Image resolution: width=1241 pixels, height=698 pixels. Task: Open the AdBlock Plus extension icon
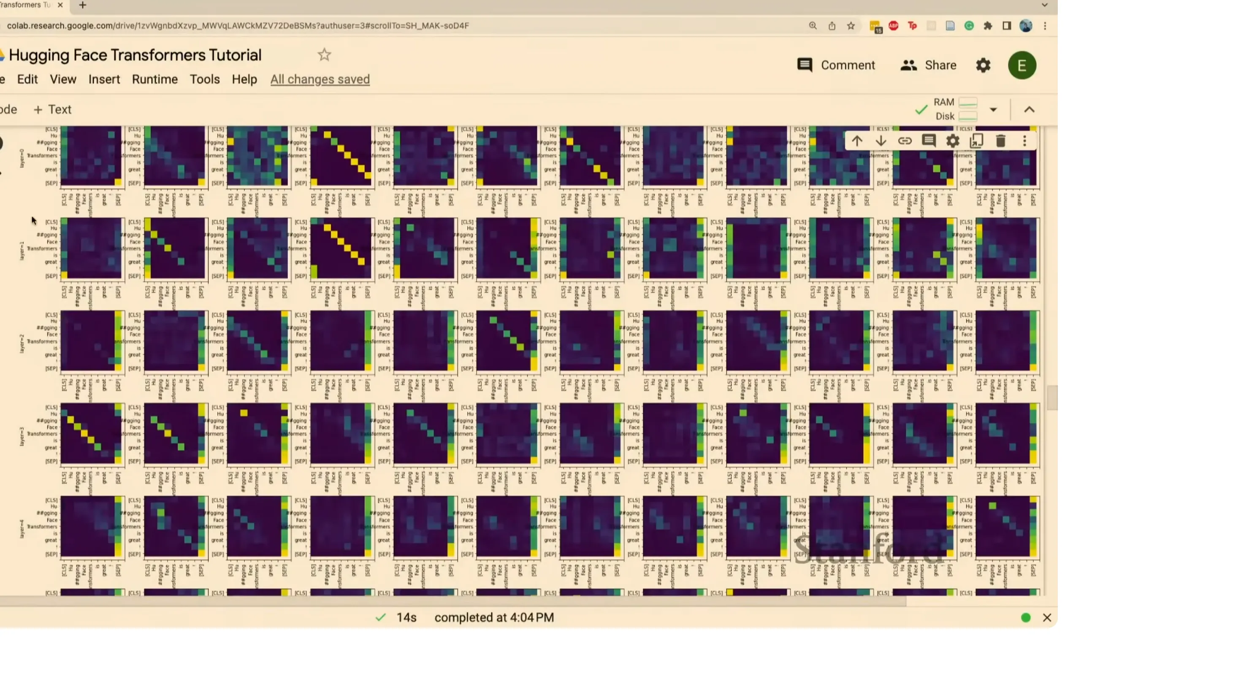click(893, 25)
